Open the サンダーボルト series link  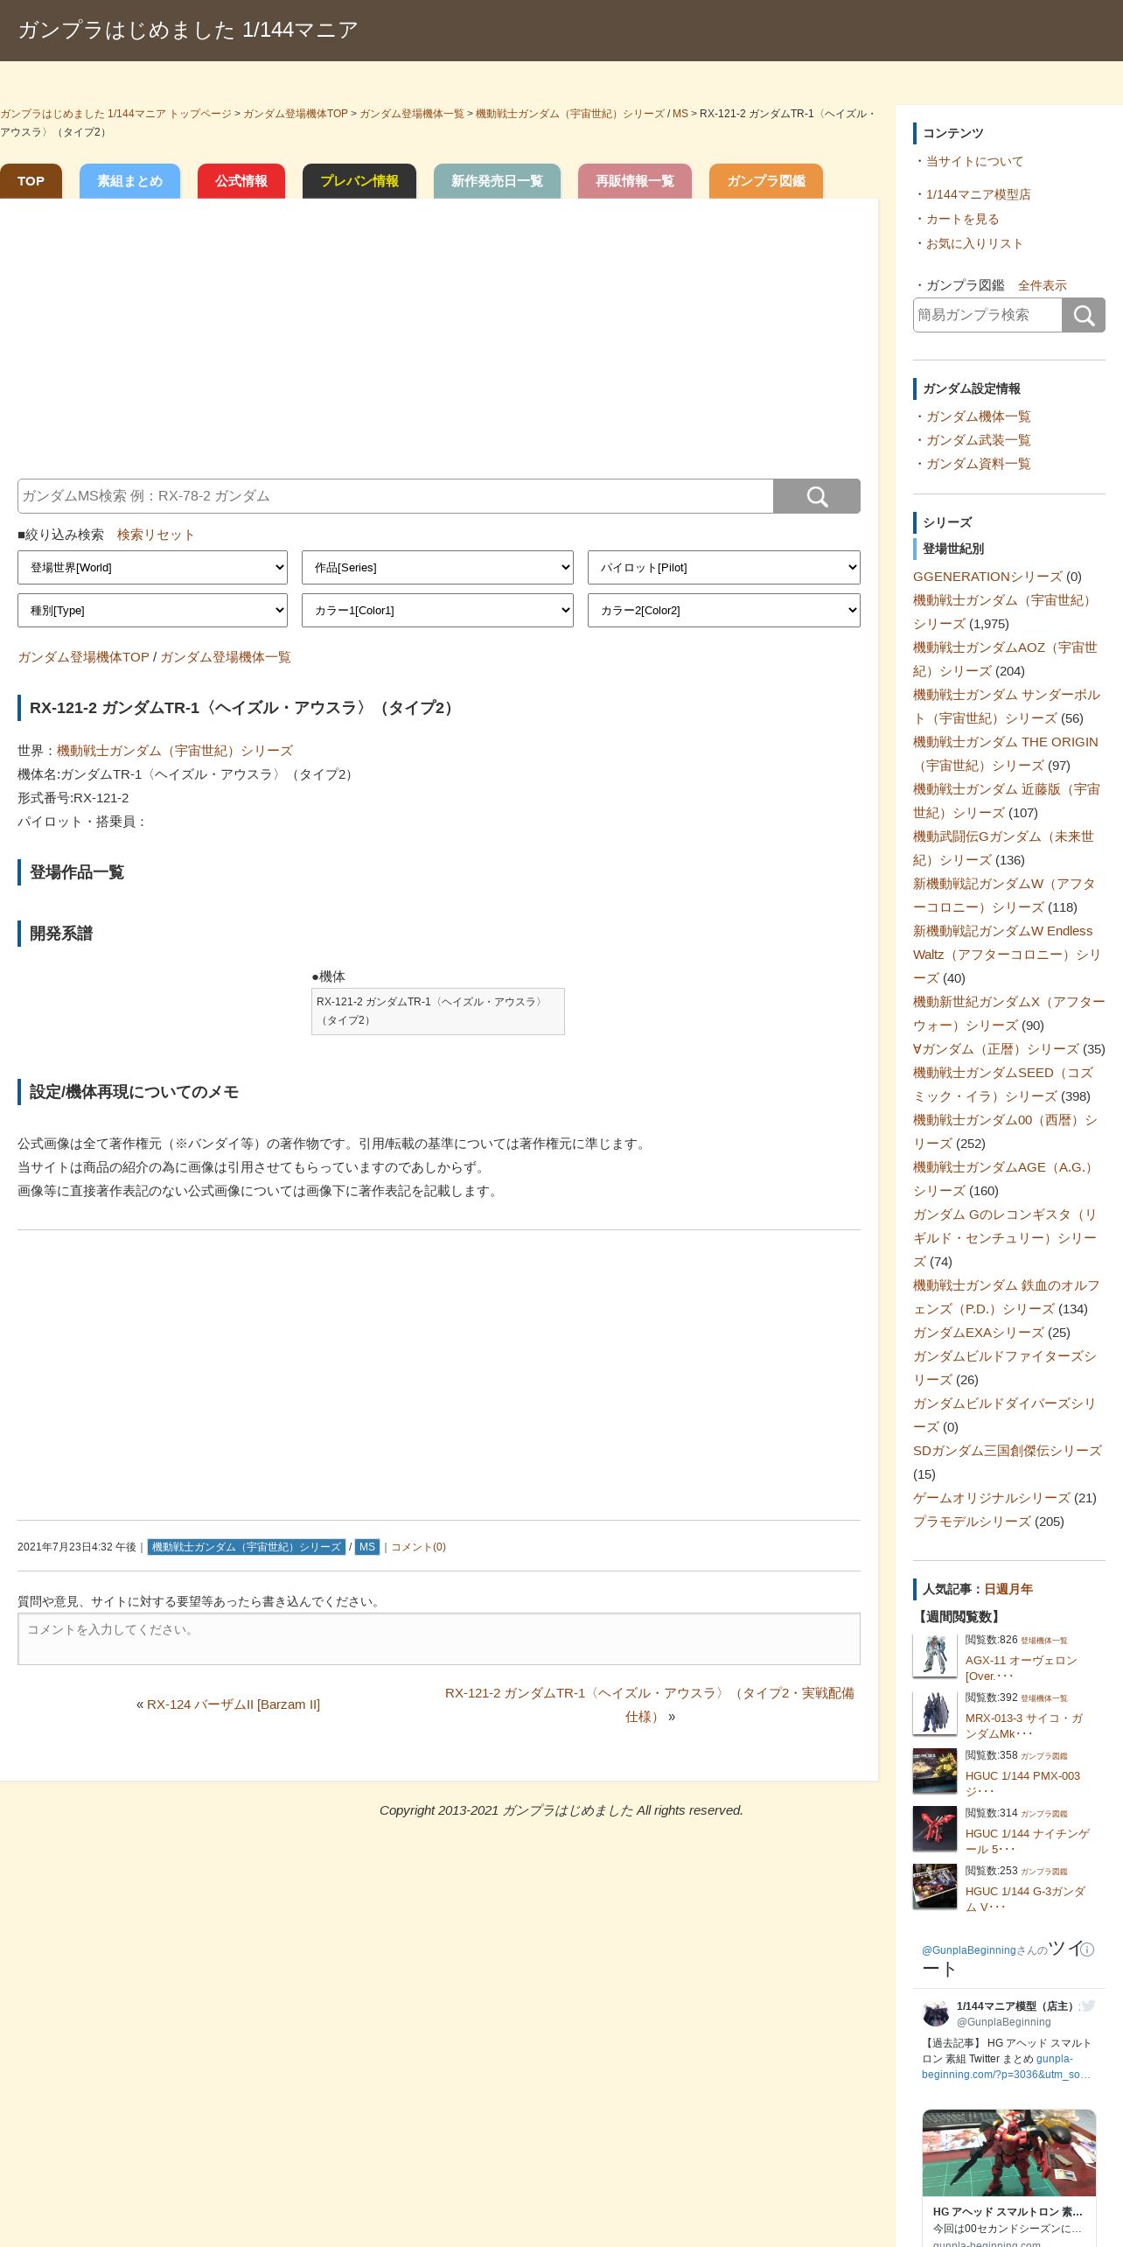coord(1006,706)
